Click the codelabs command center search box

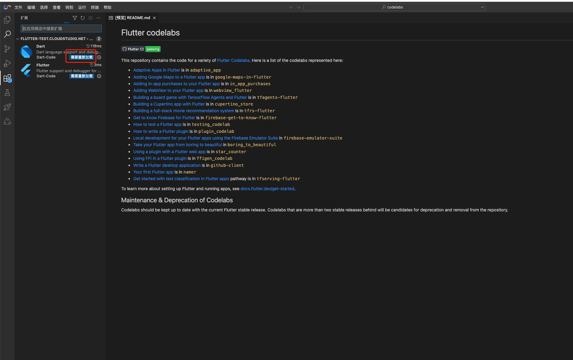[x=395, y=7]
